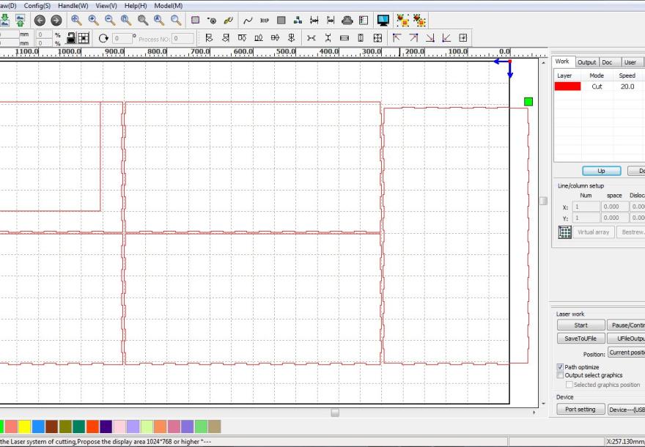Click the same height sizing icon
The image size is (645, 447).
click(x=361, y=38)
